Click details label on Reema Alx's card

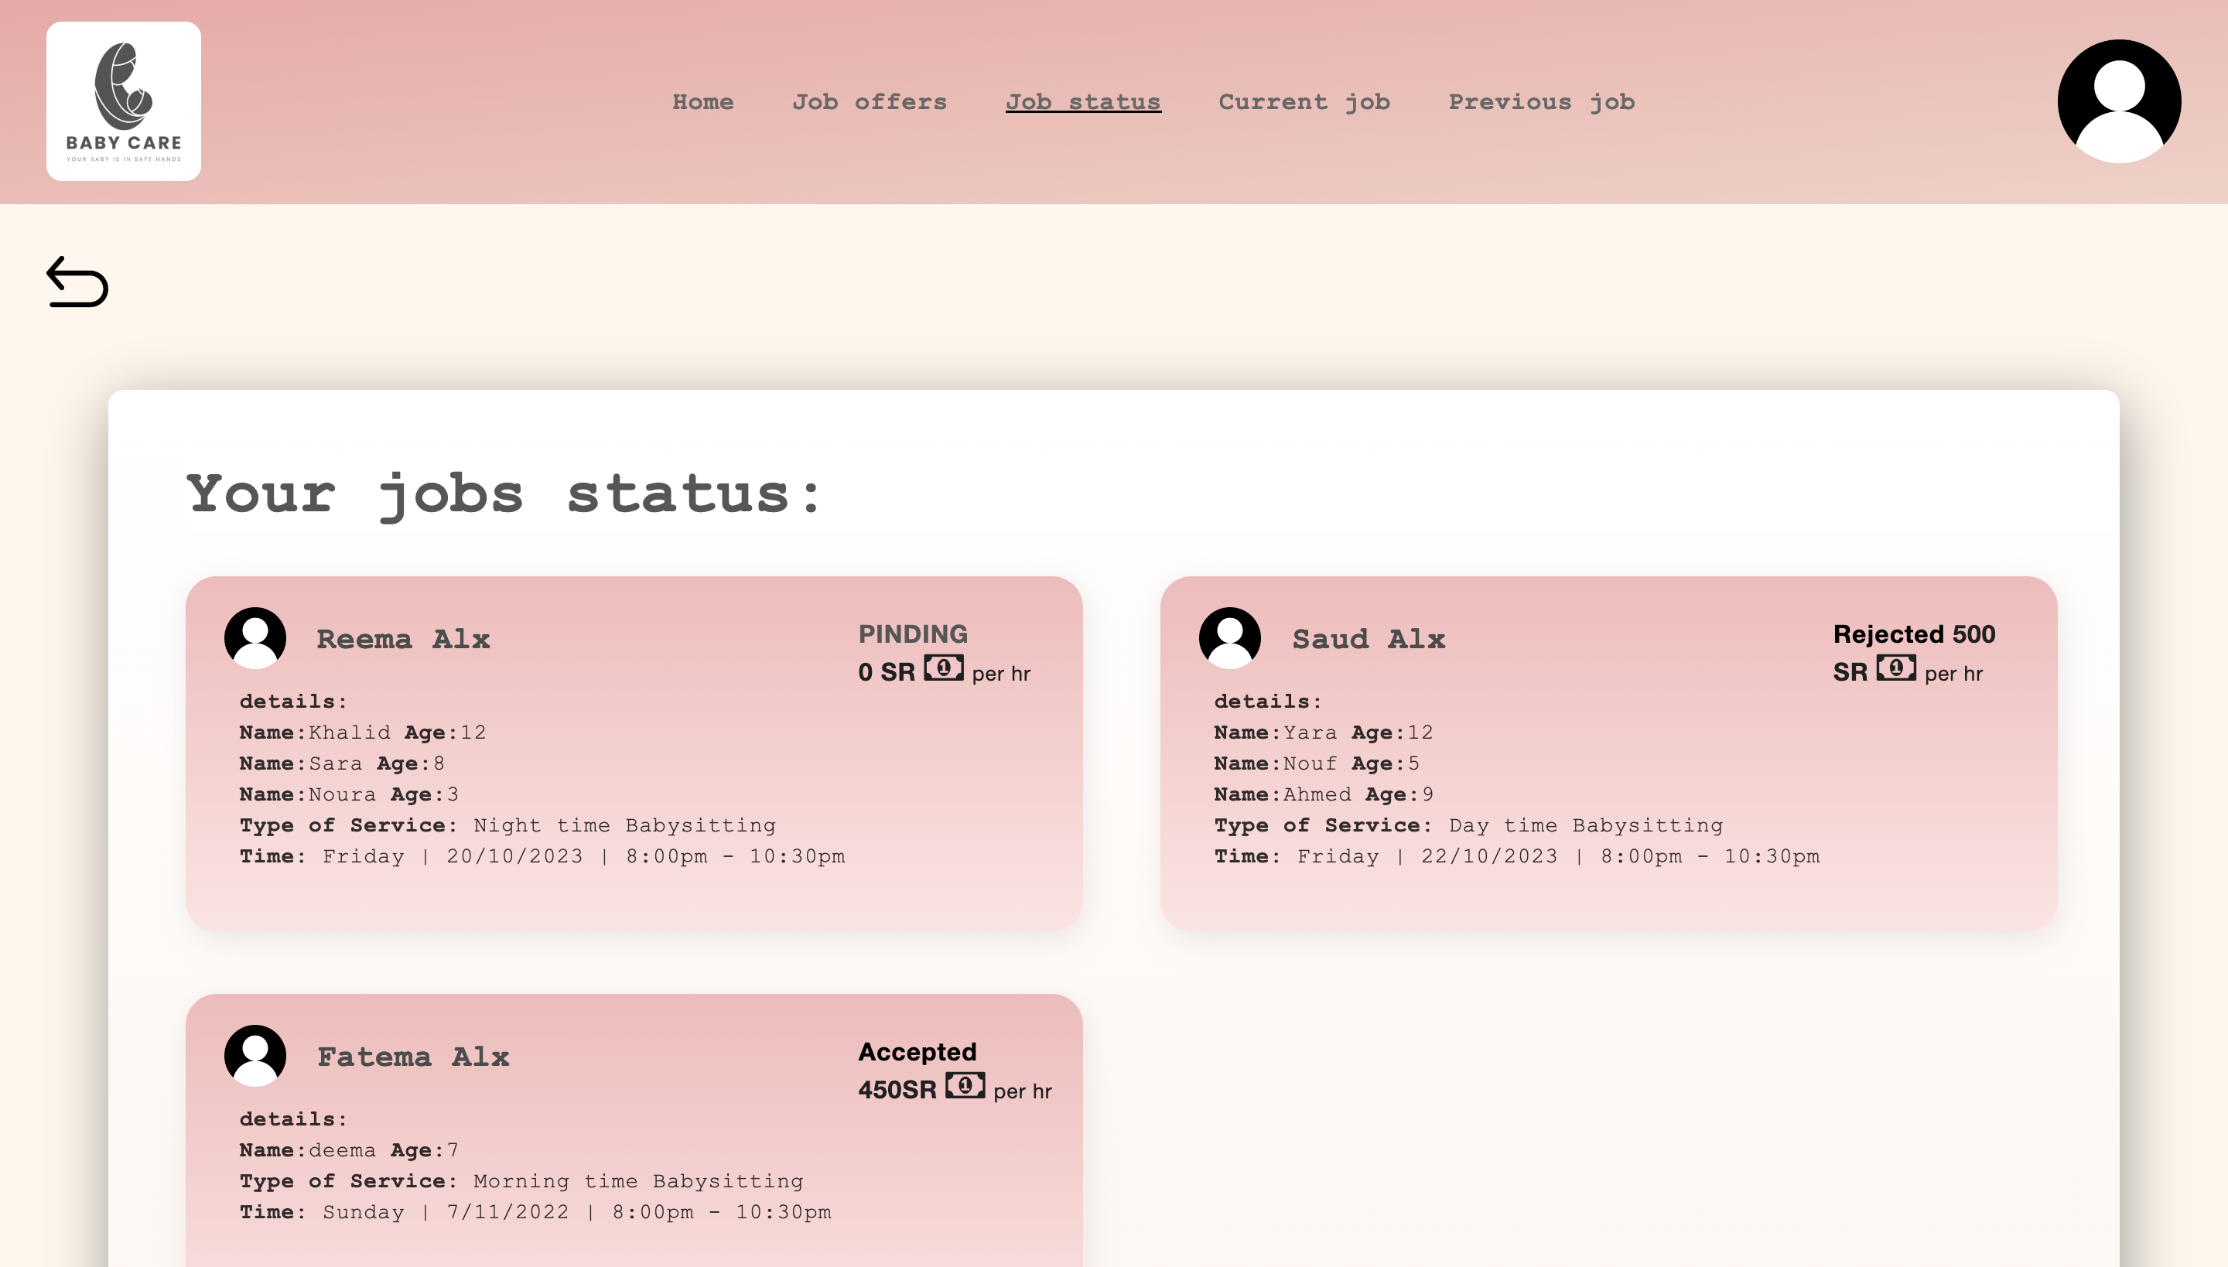tap(293, 702)
